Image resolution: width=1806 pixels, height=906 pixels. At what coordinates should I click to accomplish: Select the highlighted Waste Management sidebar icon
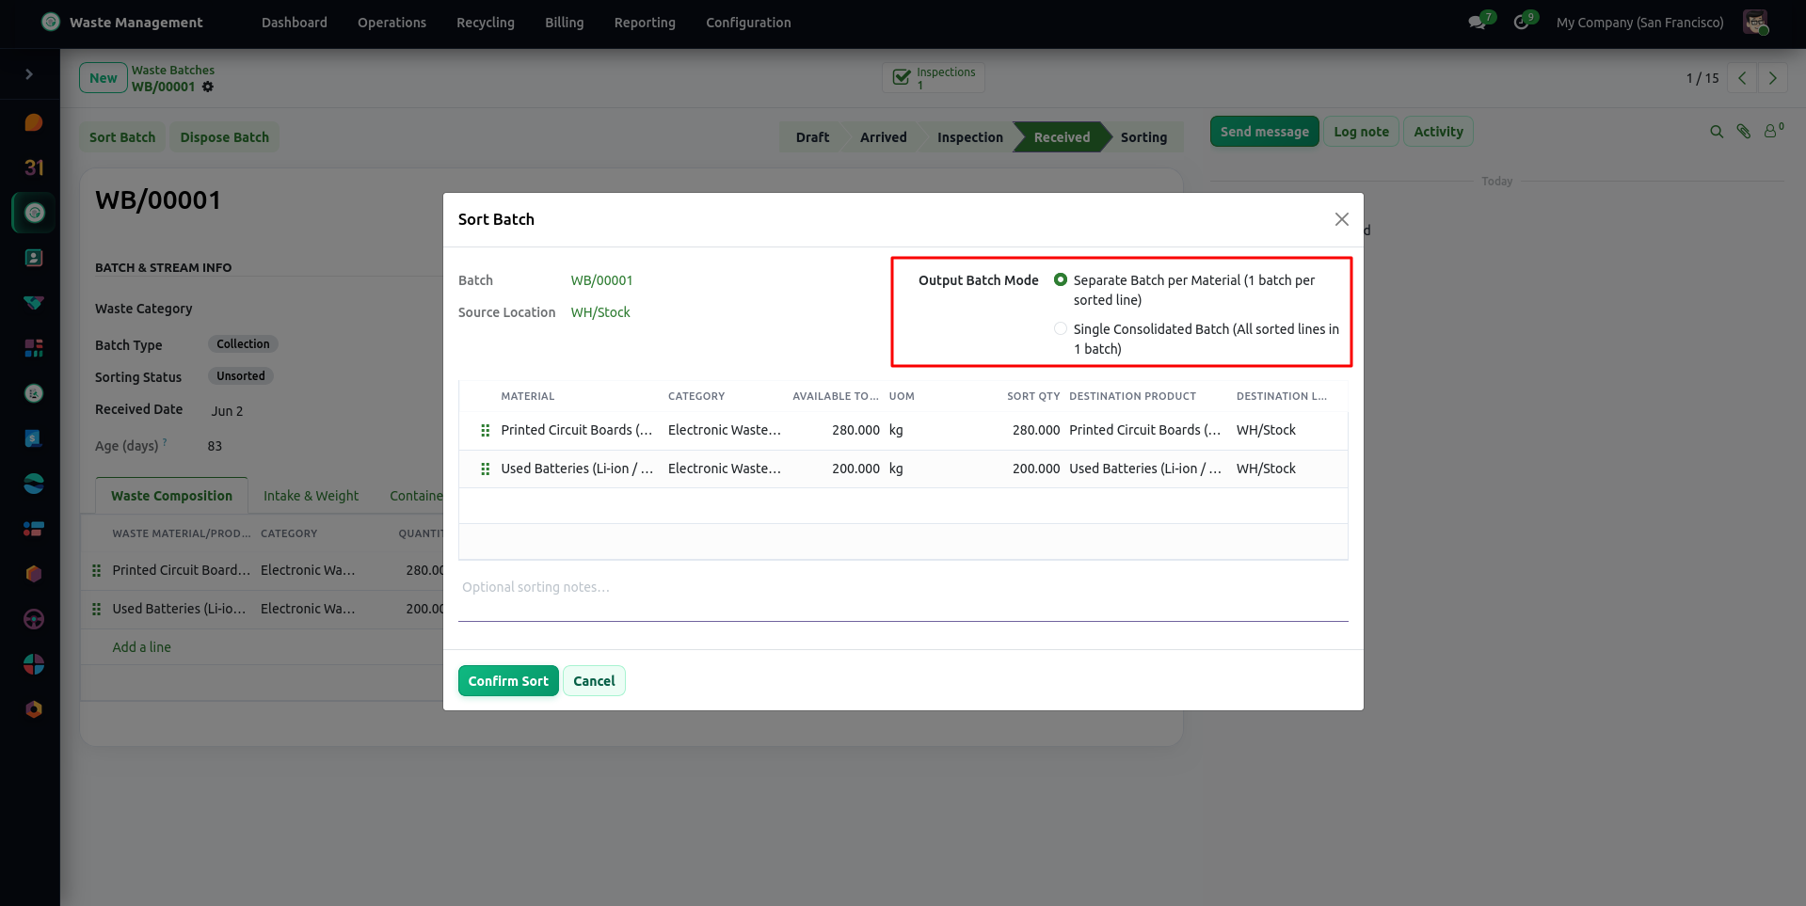tap(34, 213)
